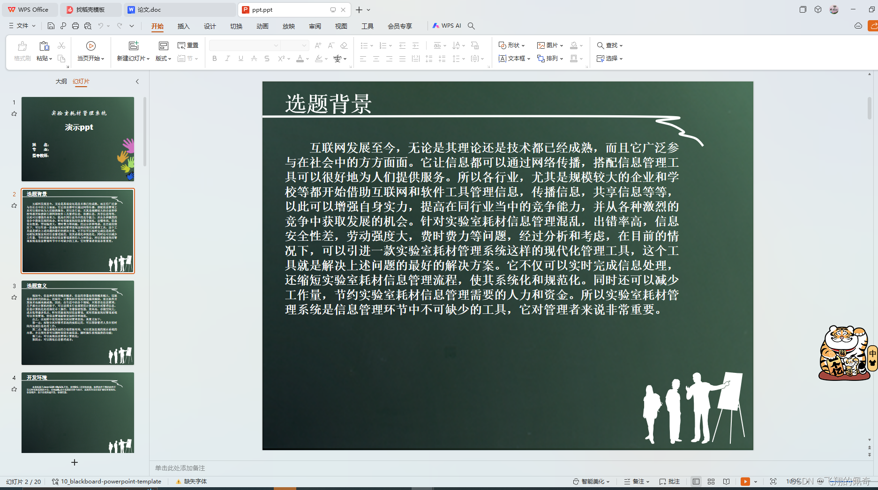Viewport: 878px width, 490px height.
Task: Click the Save icon in quick toolbar
Action: [51, 26]
